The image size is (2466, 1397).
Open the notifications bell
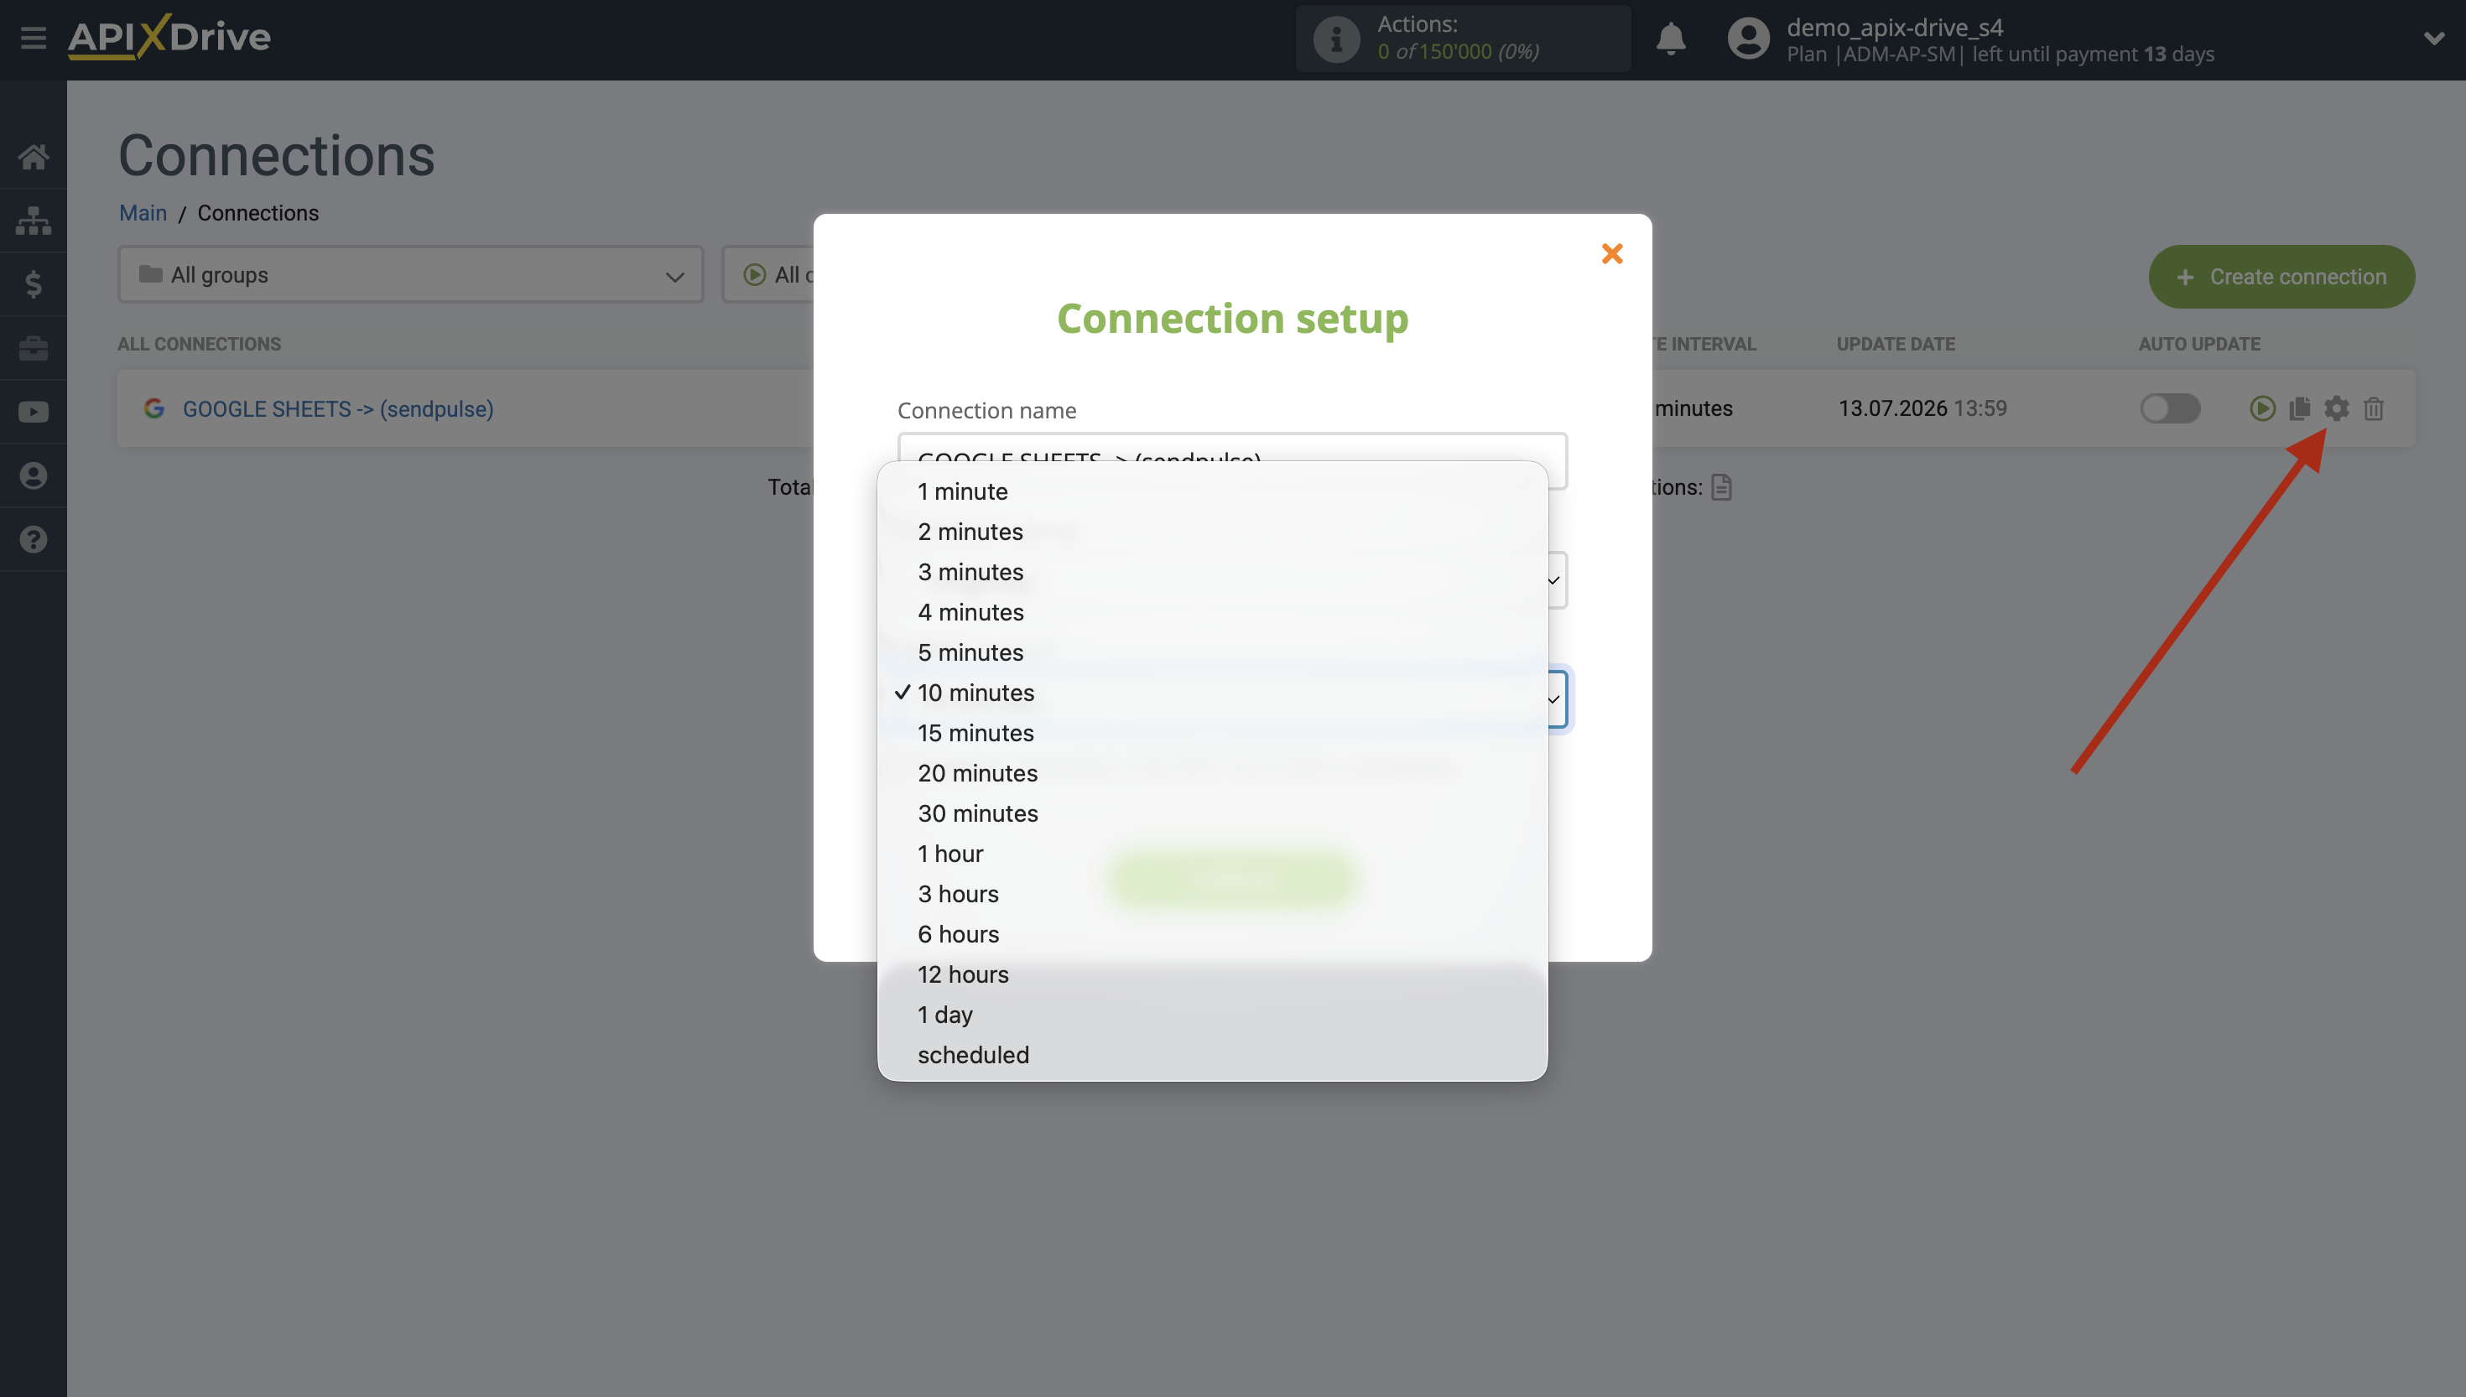pyautogui.click(x=1671, y=39)
